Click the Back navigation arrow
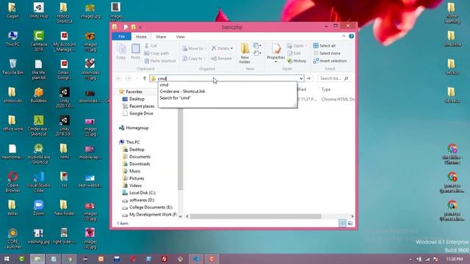 [x=119, y=78]
